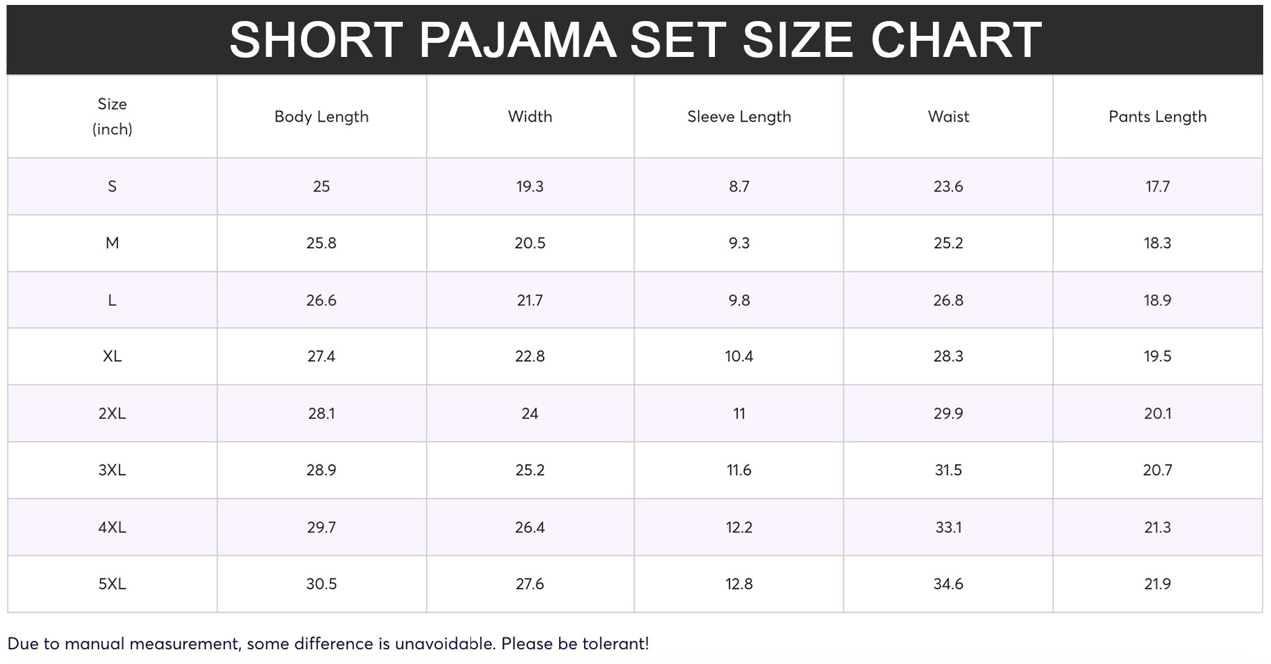Click the manual measurement disclaimer text
Screen dimensions: 1271x664
(x=328, y=644)
